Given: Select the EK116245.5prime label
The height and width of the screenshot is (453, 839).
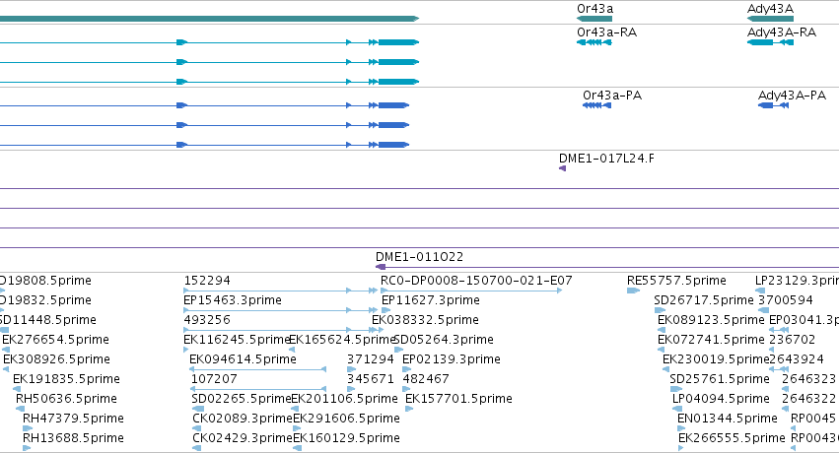Looking at the screenshot, I should [x=236, y=340].
